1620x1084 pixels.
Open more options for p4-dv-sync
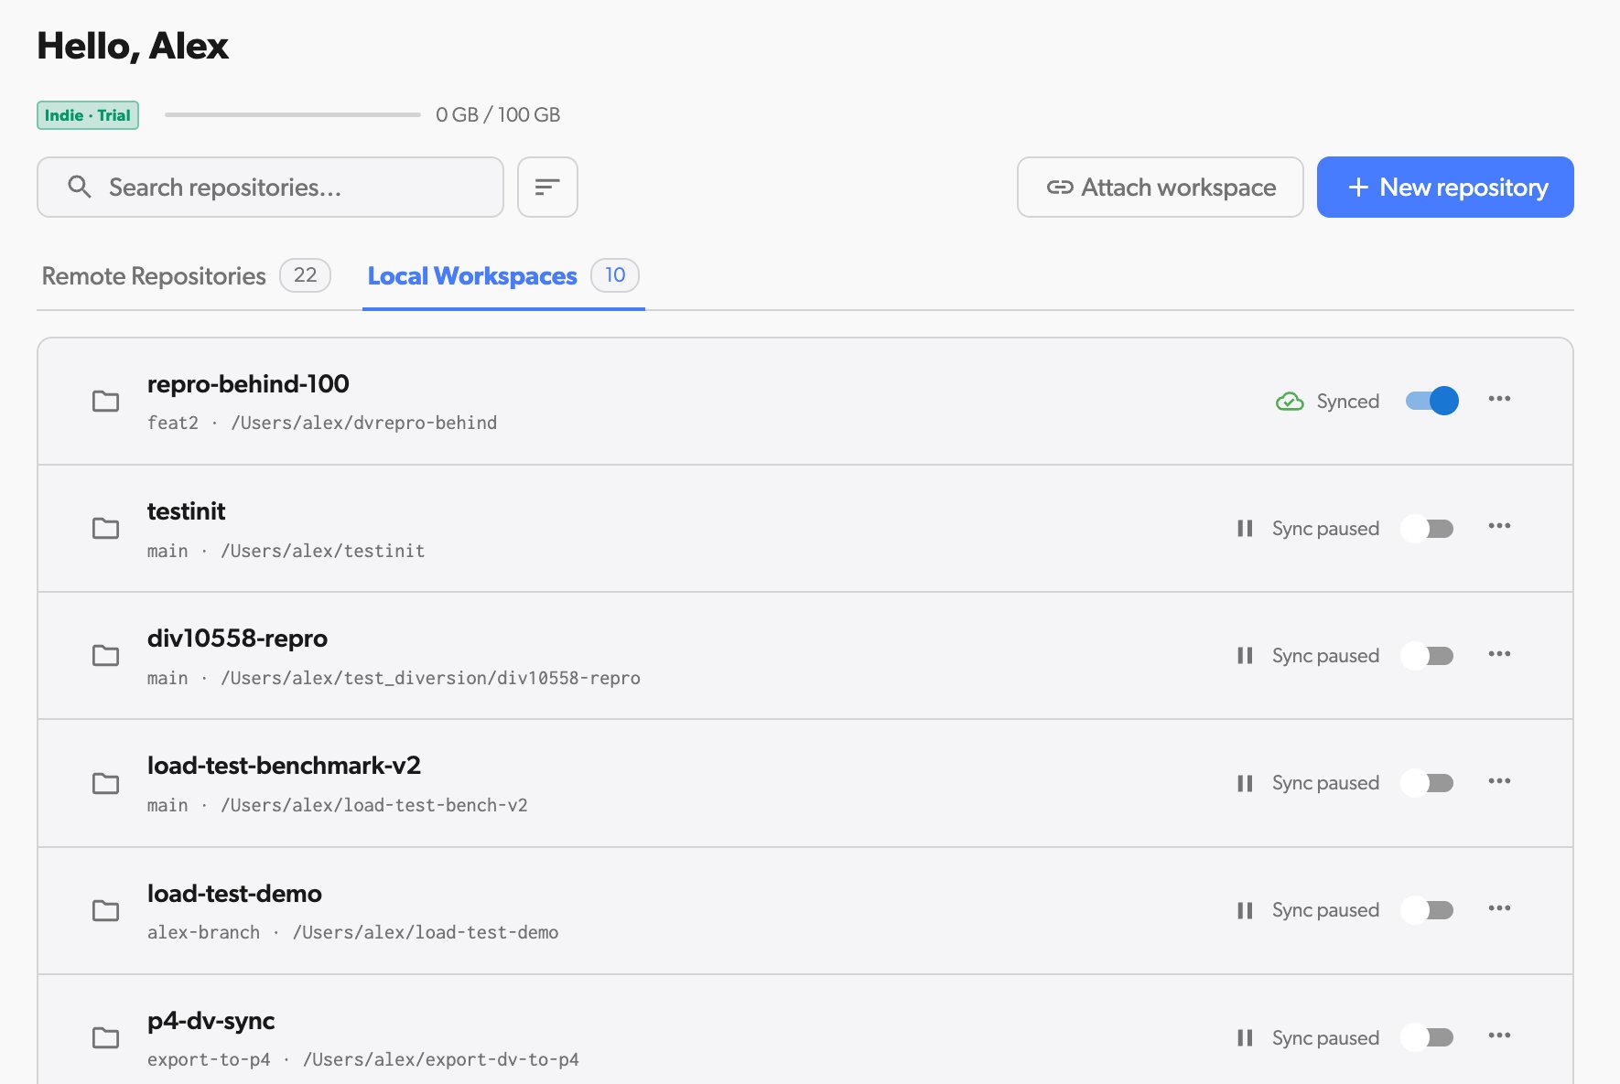1499,1036
